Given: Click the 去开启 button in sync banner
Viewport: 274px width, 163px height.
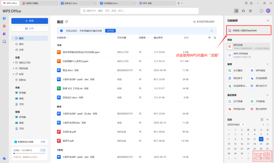Looking at the screenshot, I should coord(110,31).
